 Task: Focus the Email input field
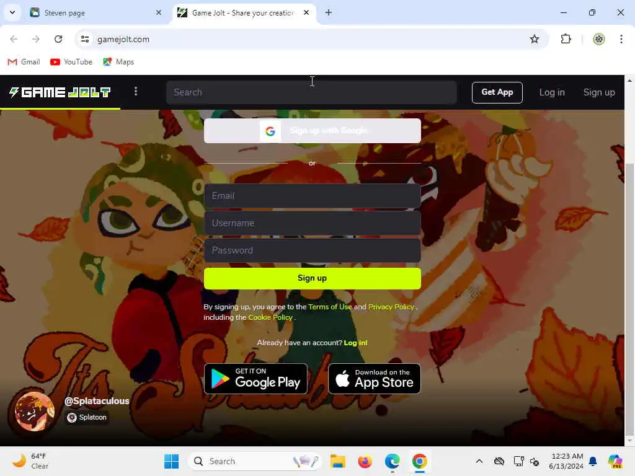pyautogui.click(x=313, y=196)
